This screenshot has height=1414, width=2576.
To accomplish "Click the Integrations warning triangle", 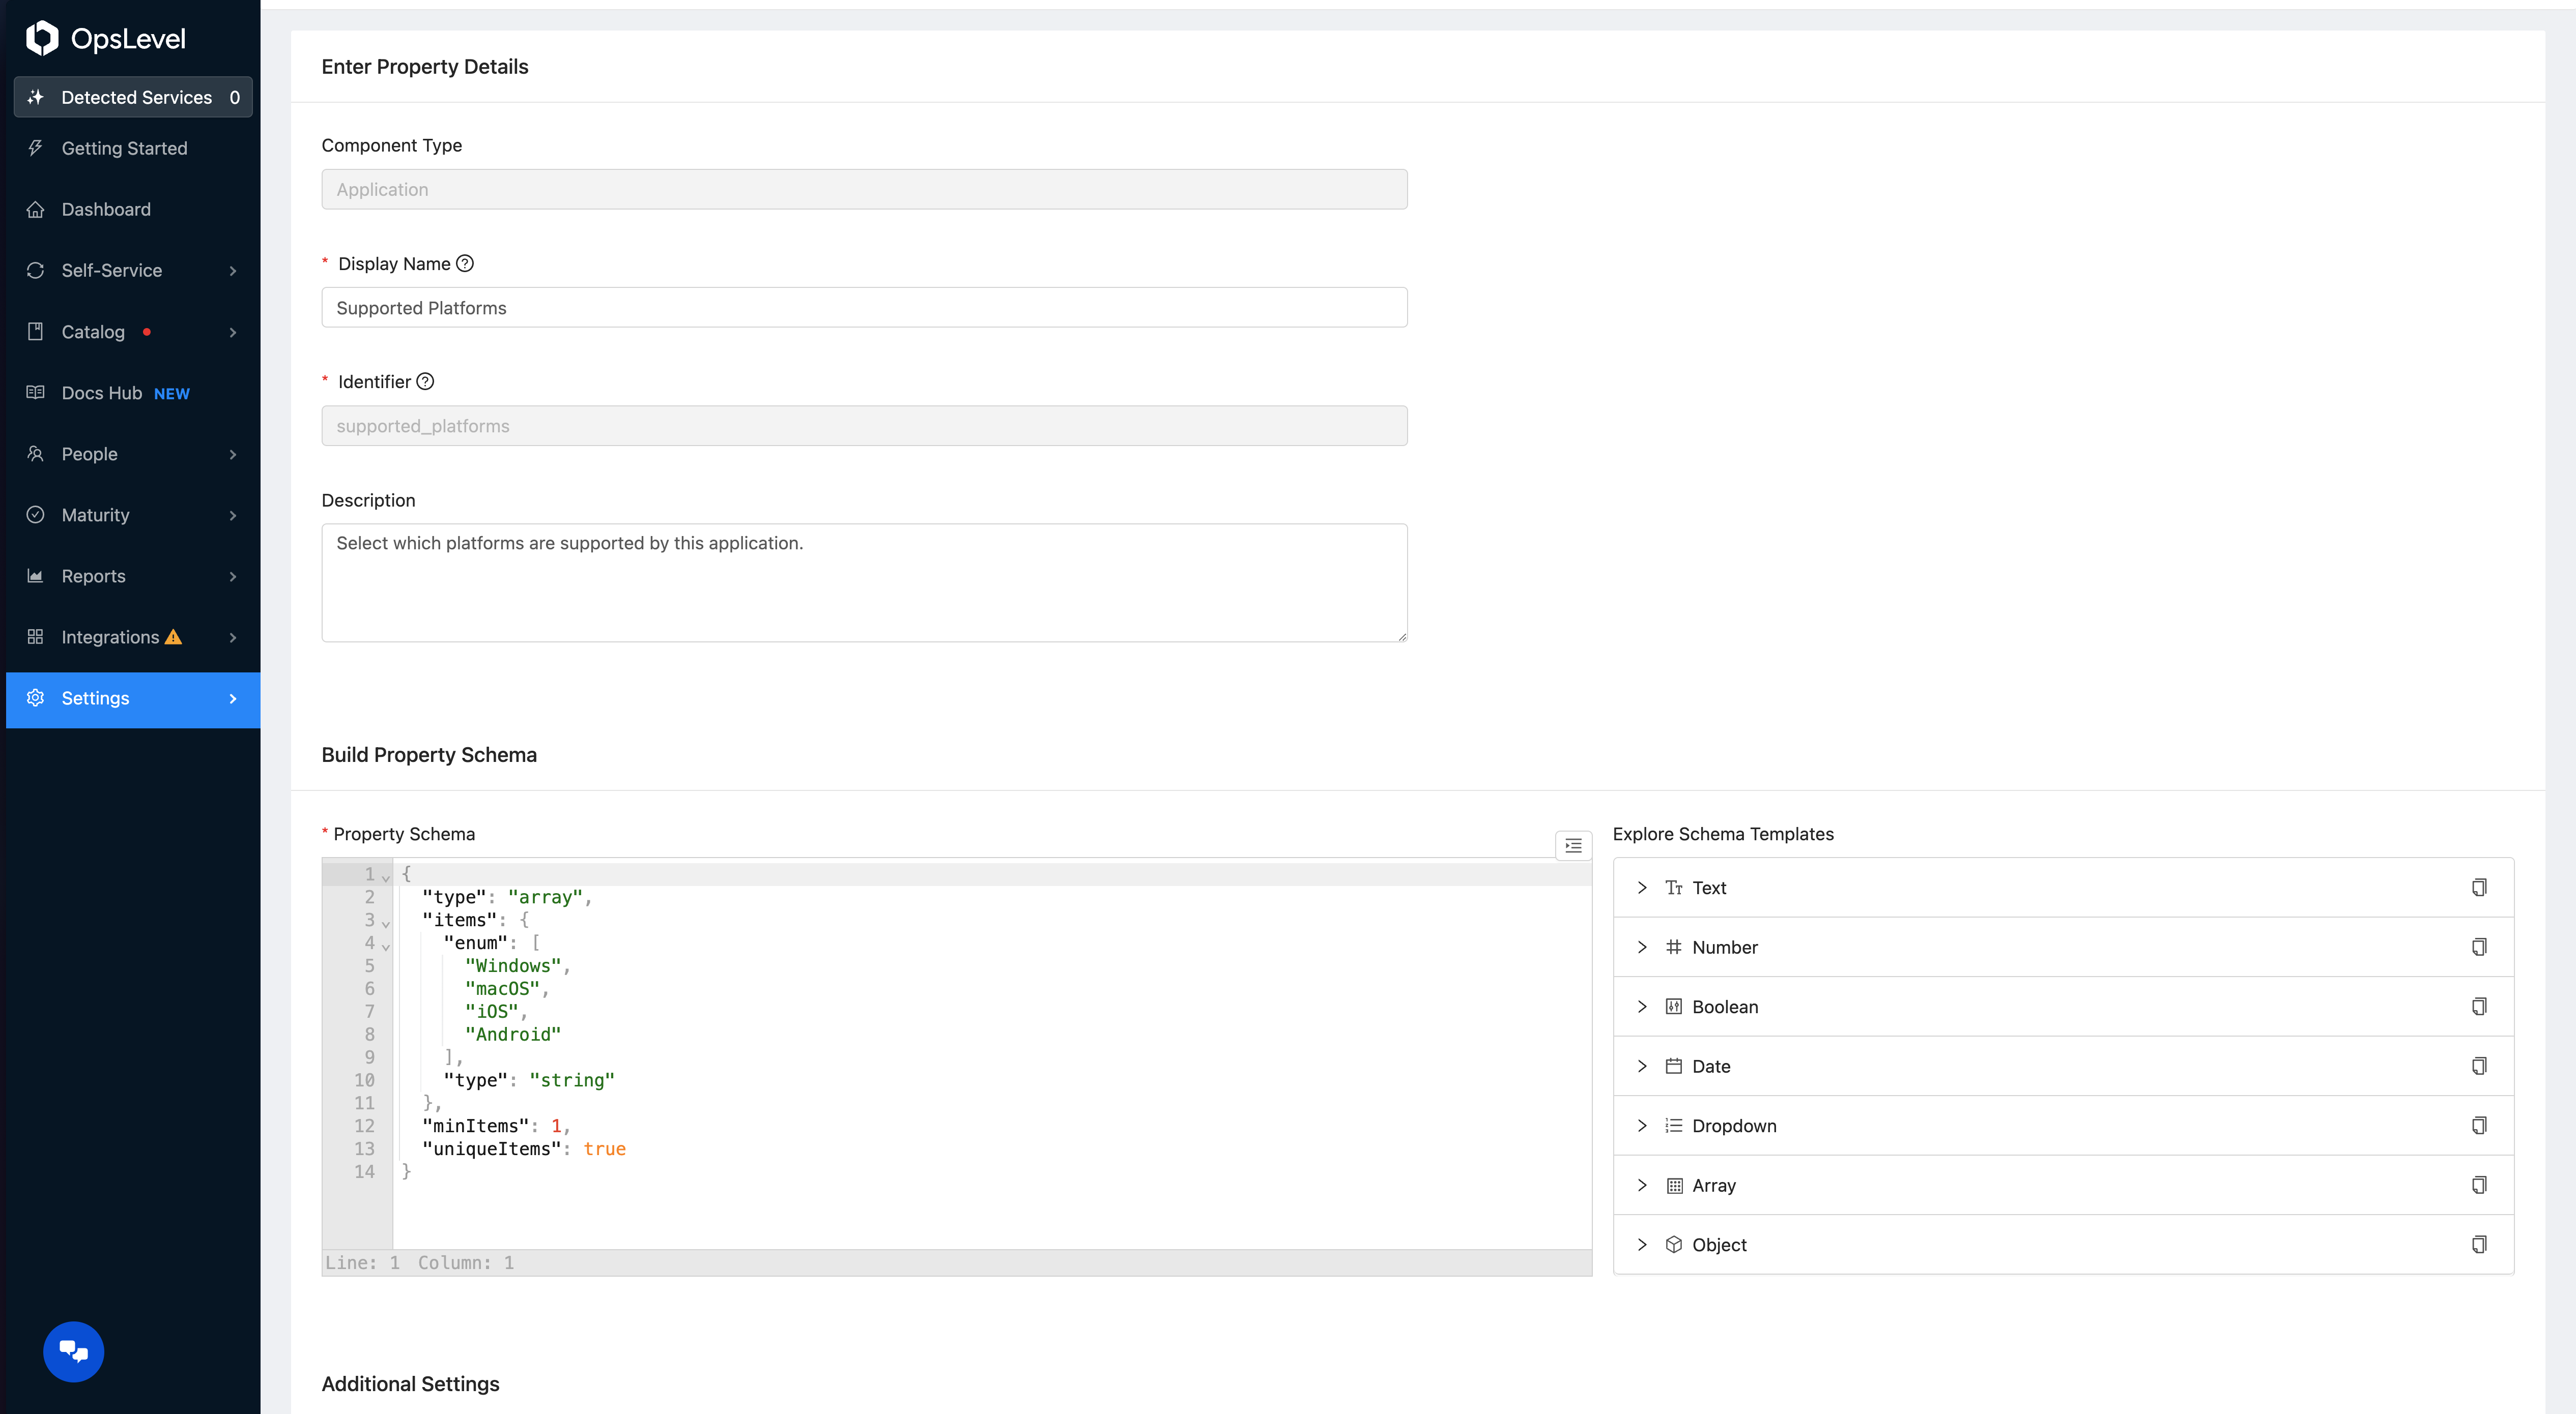I will pos(174,636).
